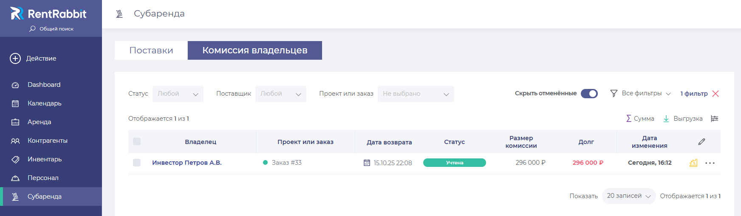This screenshot has height=216, width=741.
Task: Click the RentRabbit logo icon
Action: pos(17,14)
